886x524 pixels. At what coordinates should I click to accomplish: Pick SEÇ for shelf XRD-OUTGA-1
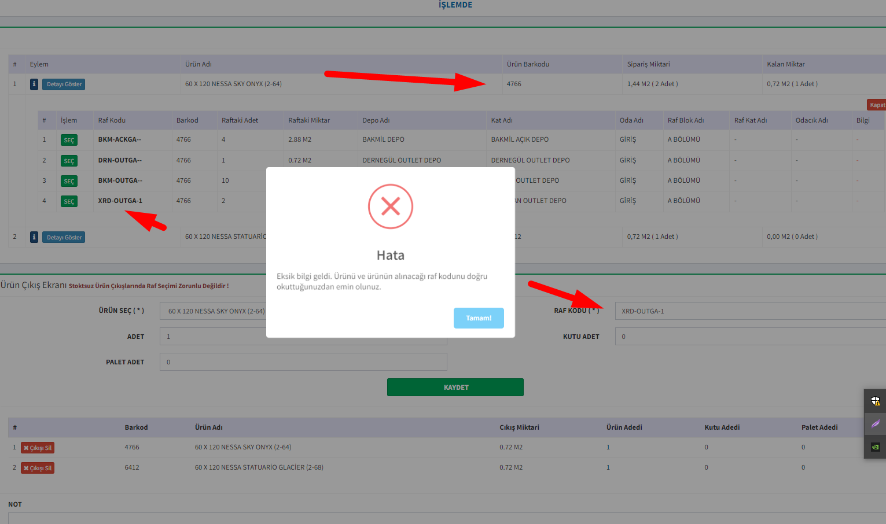[69, 201]
